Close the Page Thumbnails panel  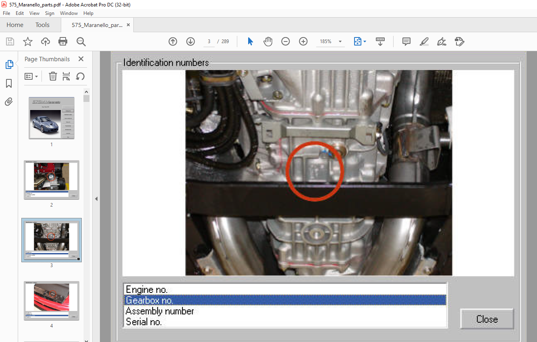coord(81,59)
